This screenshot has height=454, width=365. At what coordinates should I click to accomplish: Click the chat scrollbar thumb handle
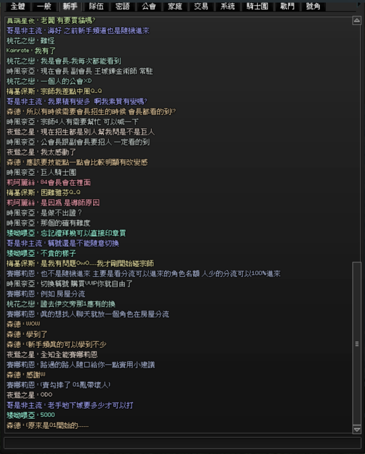coord(357,344)
